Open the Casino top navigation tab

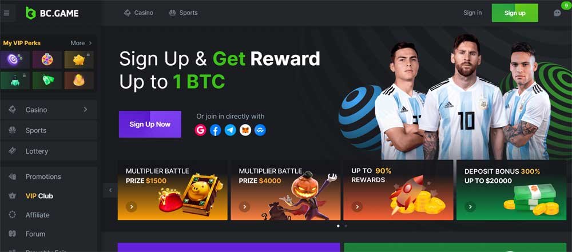[x=138, y=13]
